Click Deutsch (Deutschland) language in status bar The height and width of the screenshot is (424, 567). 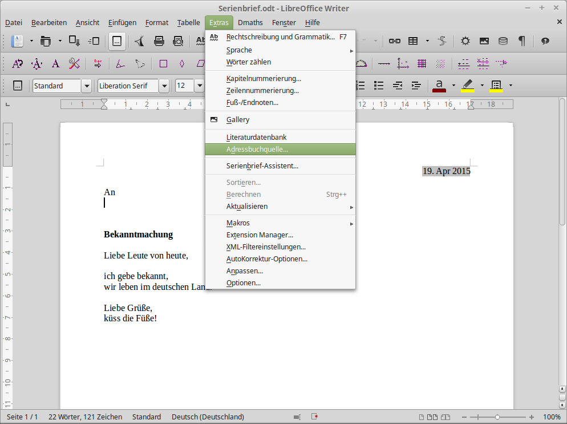(x=208, y=417)
